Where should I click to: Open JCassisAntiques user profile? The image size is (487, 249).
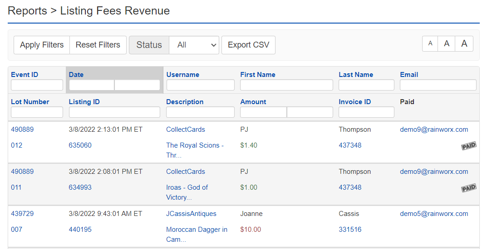(x=192, y=214)
